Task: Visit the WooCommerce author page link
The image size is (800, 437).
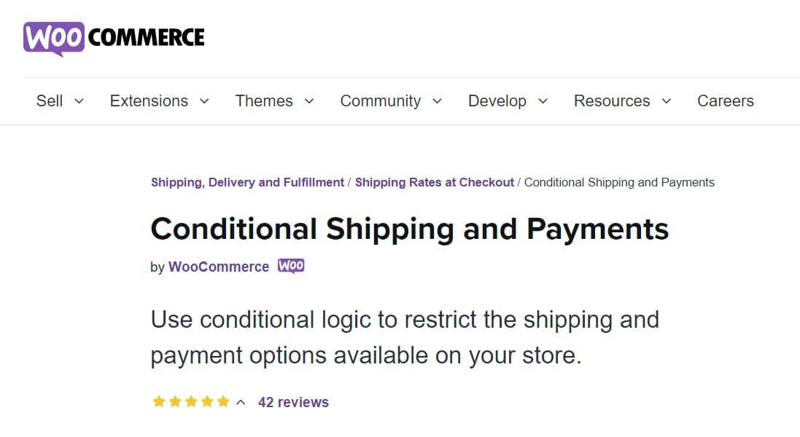Action: point(218,267)
